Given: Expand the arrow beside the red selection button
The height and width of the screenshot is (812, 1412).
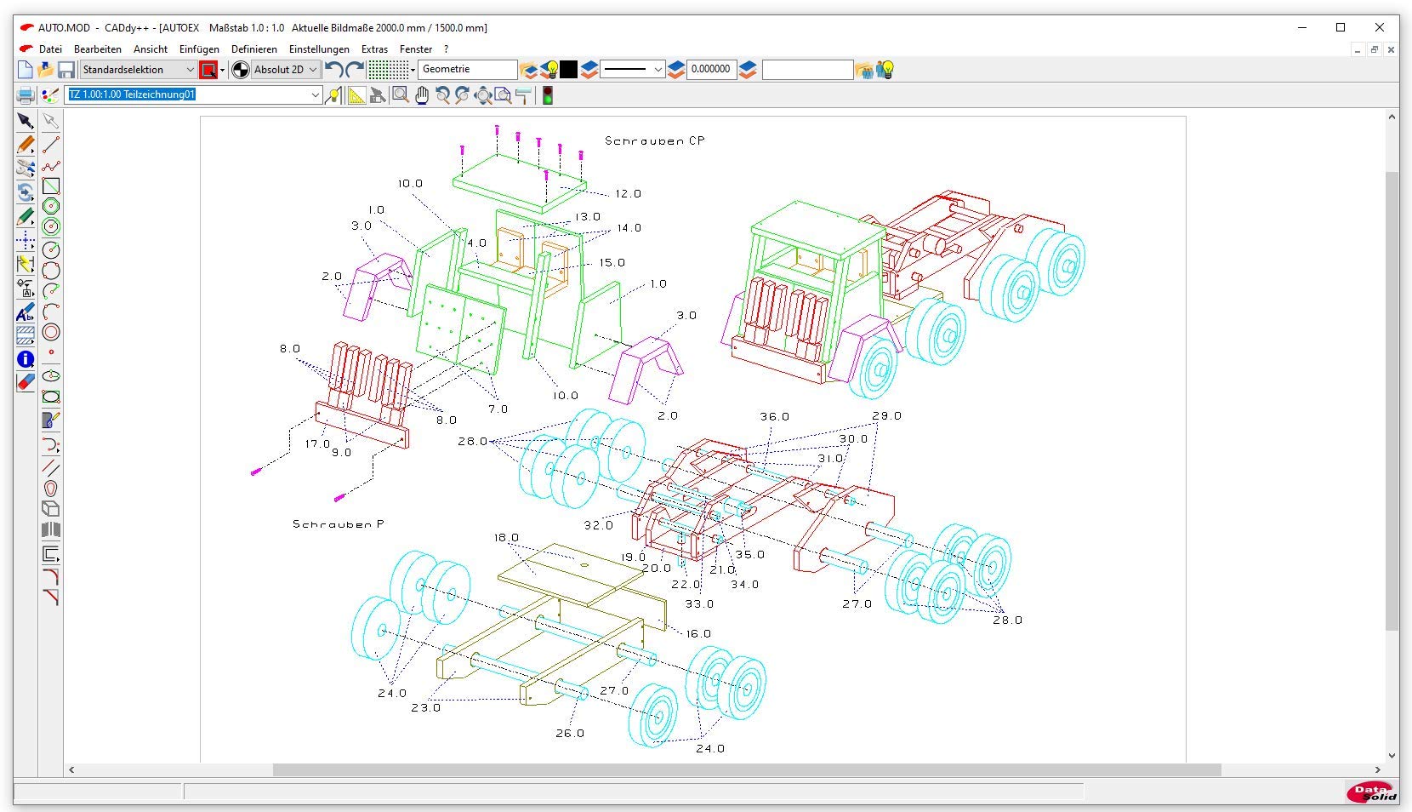Looking at the screenshot, I should [223, 70].
